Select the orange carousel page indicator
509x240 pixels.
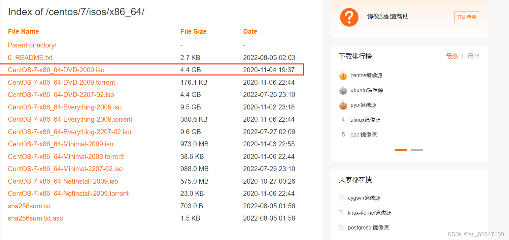(401, 150)
